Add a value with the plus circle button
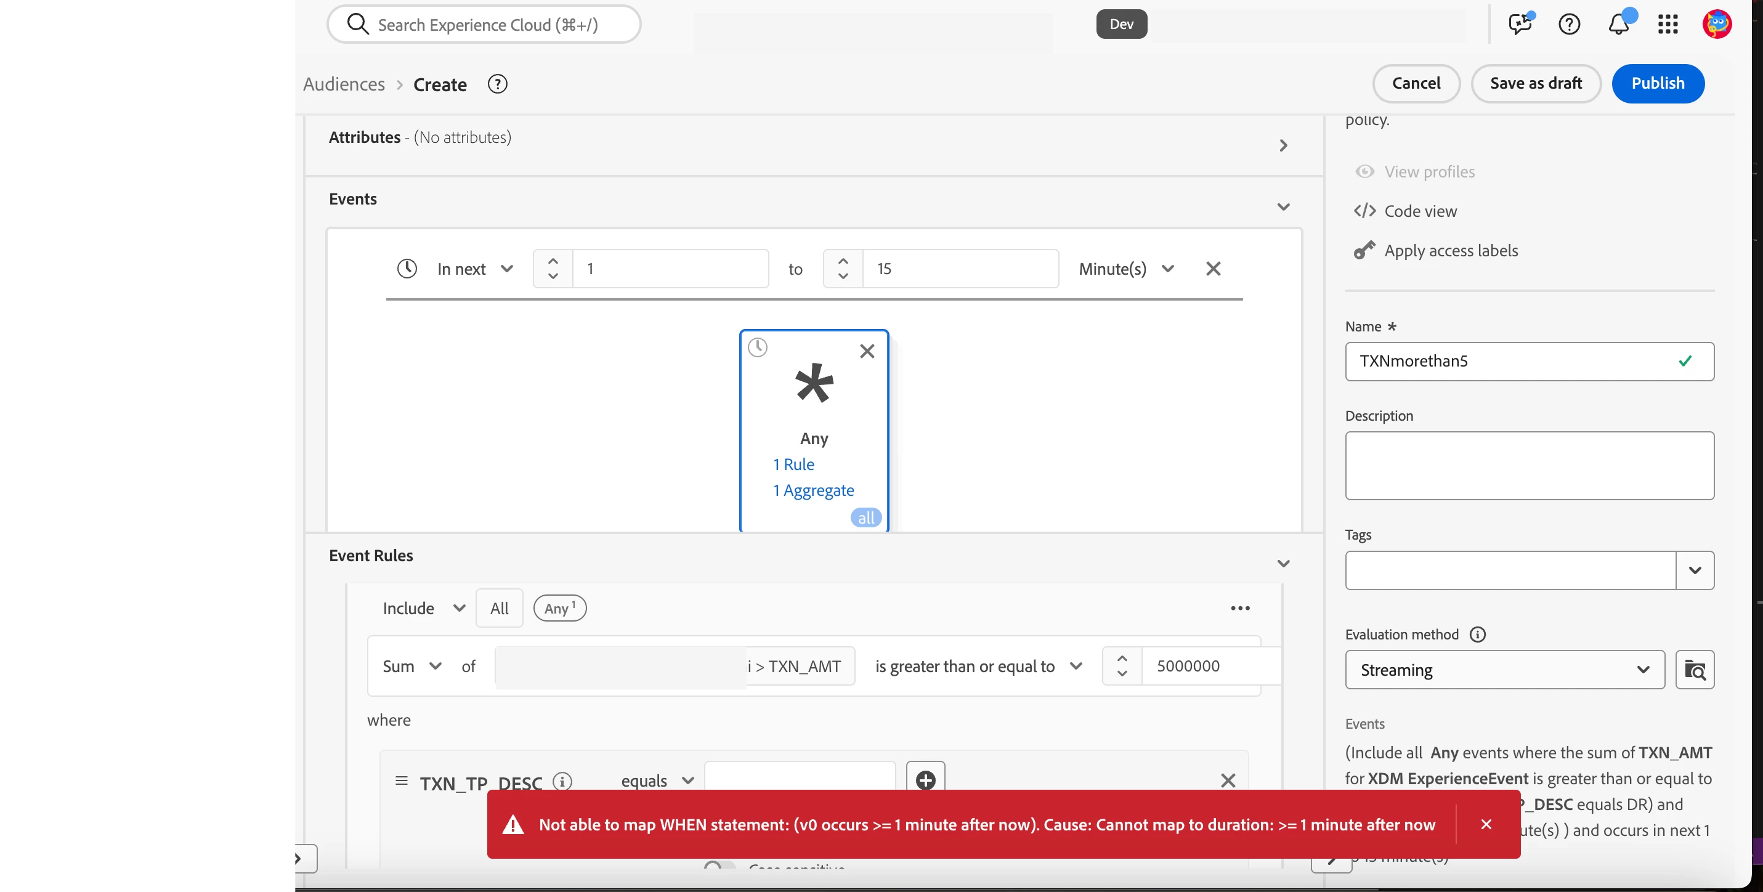The width and height of the screenshot is (1763, 892). point(925,780)
